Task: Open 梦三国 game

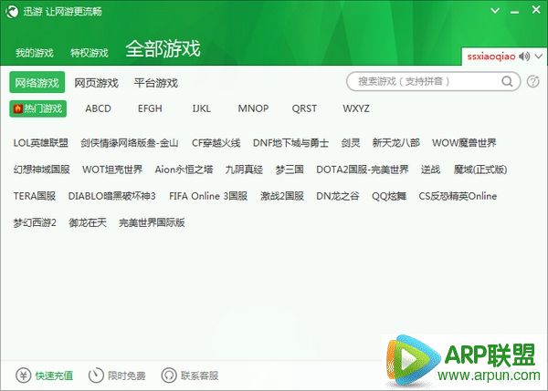Action: (290, 170)
